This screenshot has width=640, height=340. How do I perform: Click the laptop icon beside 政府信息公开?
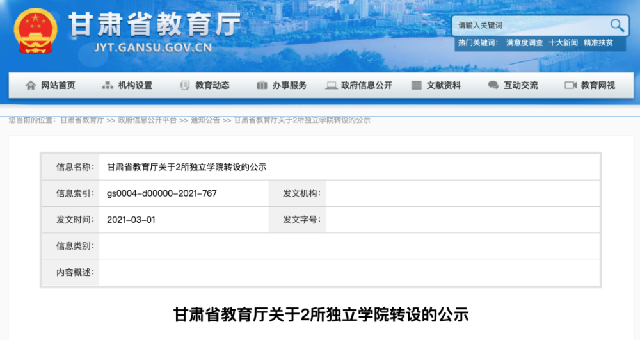tap(331, 85)
